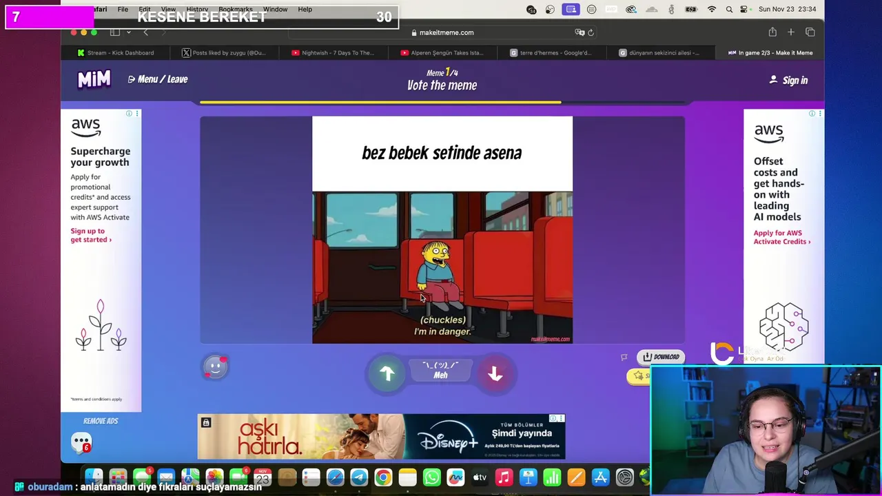Show Safari tab overview
The width and height of the screenshot is (882, 496).
[x=810, y=32]
